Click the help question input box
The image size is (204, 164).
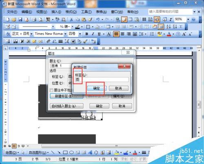tap(171, 12)
